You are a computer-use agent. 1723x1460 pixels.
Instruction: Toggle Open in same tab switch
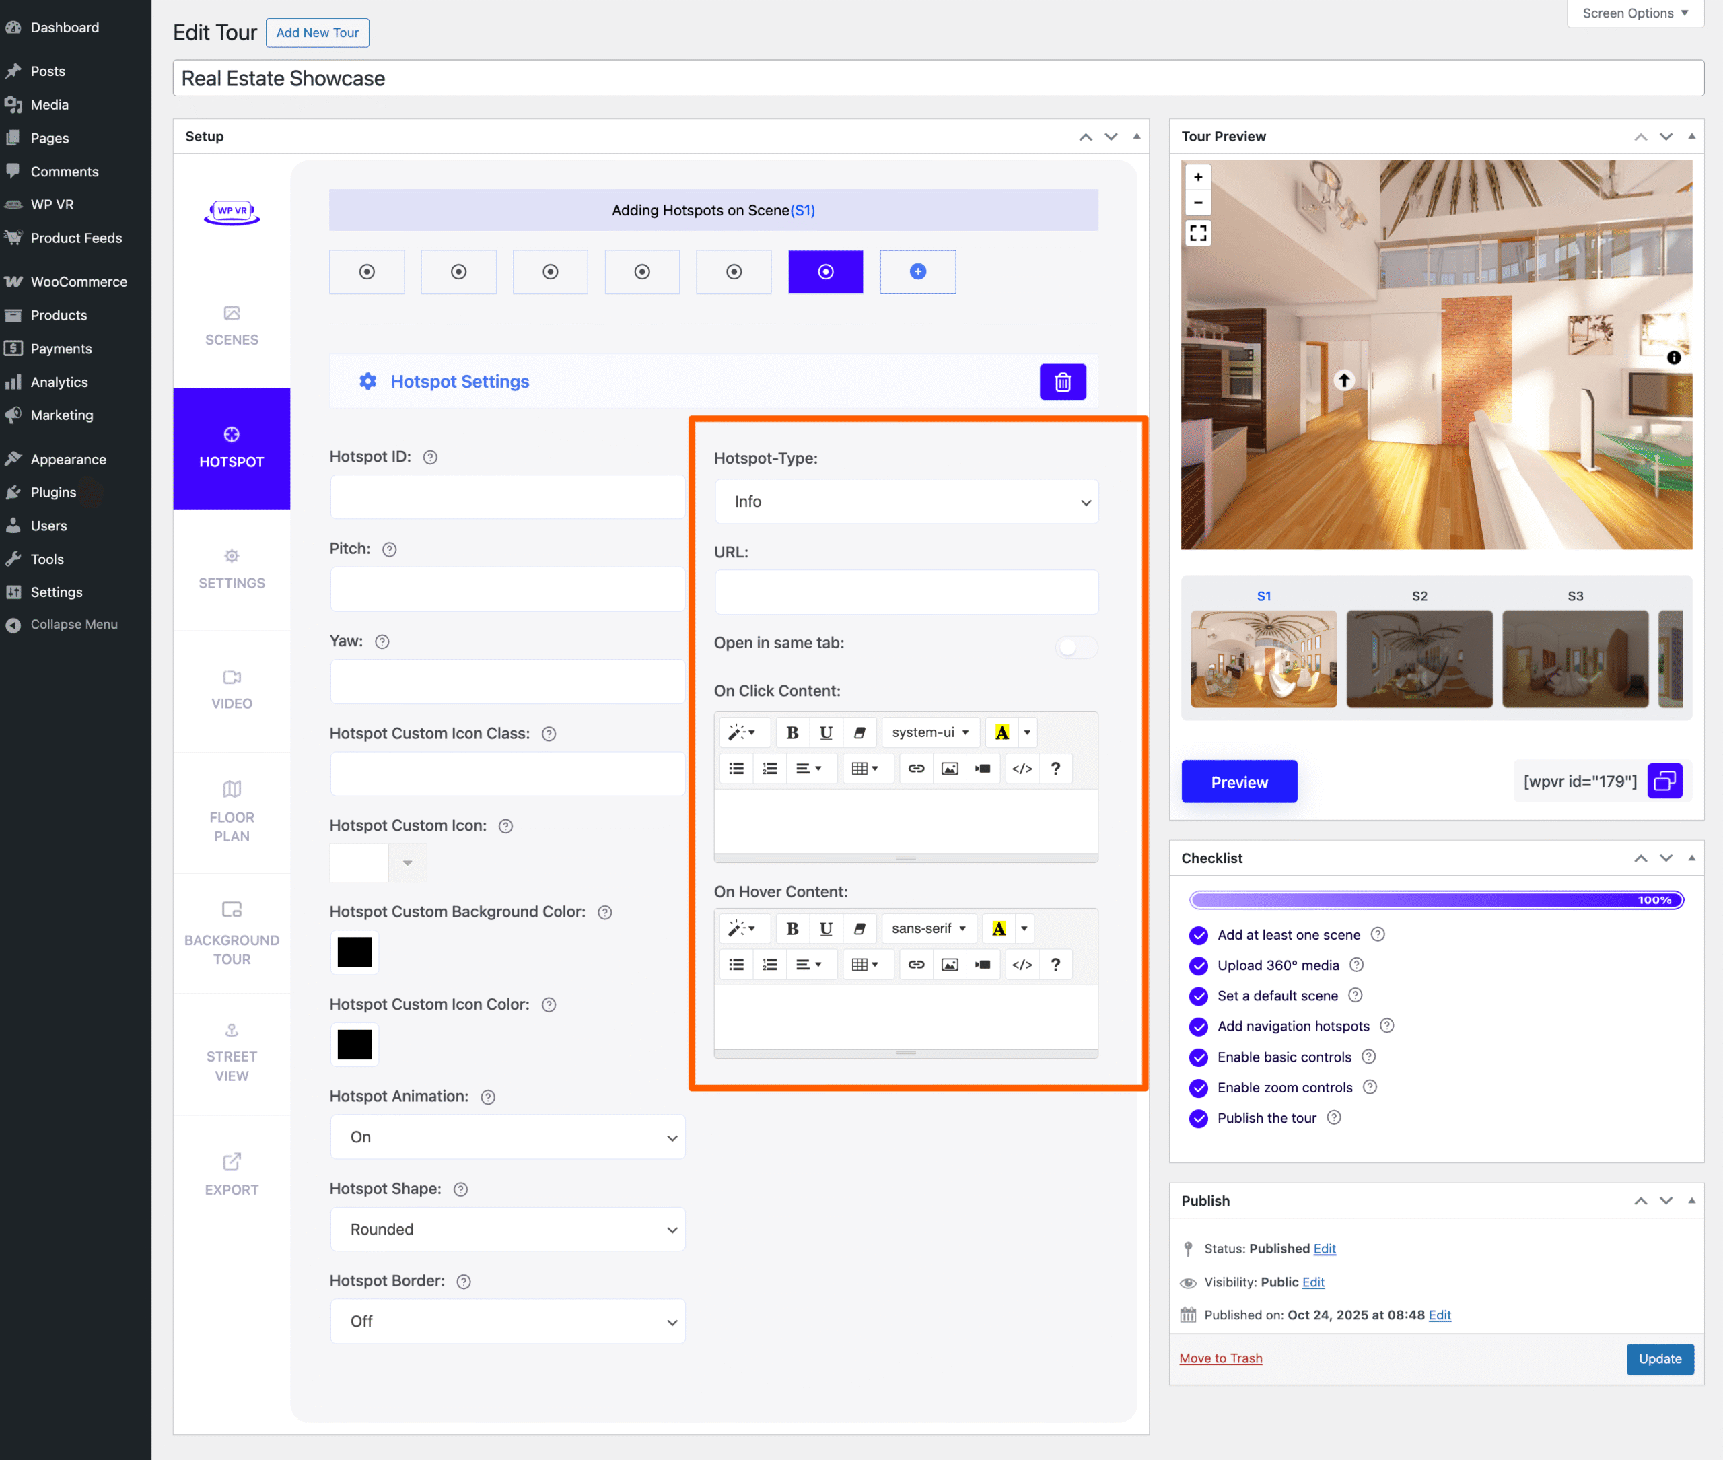[x=1076, y=646]
